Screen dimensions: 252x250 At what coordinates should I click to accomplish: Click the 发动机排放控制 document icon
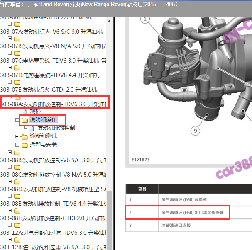tap(32, 129)
